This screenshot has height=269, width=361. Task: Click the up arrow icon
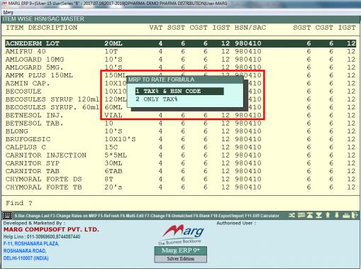tap(328, 215)
